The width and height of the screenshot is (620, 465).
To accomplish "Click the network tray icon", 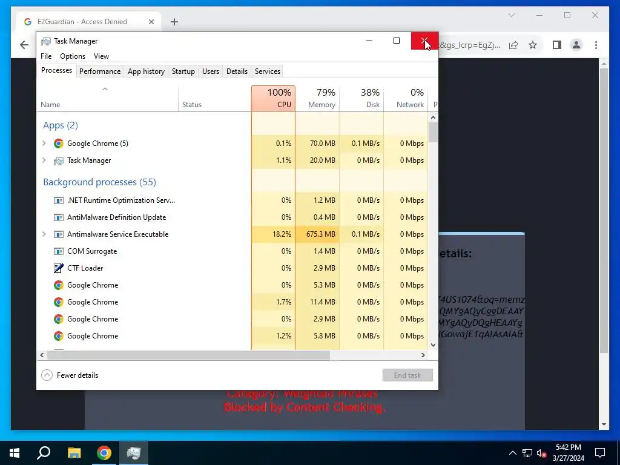I will coord(527,453).
